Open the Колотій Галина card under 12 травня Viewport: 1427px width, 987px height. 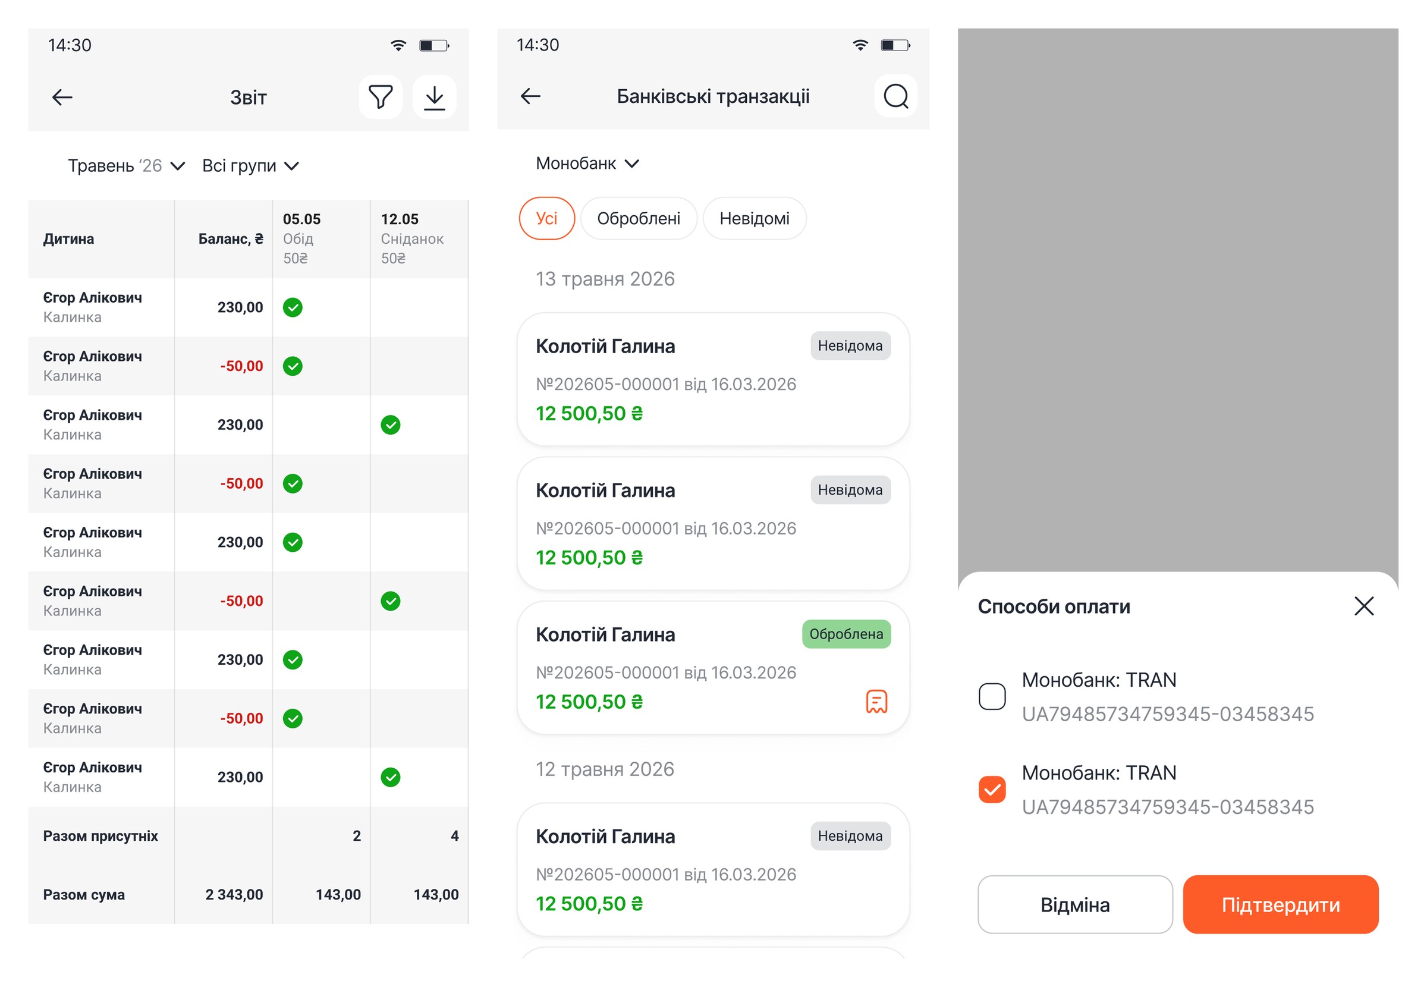[x=713, y=869]
